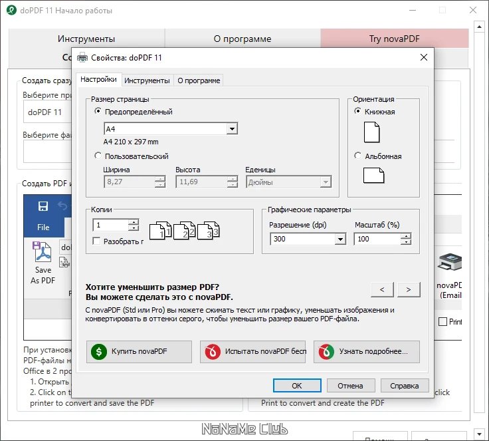Click the small printer icon below the do field
The width and height of the screenshot is (489, 441).
tap(64, 262)
